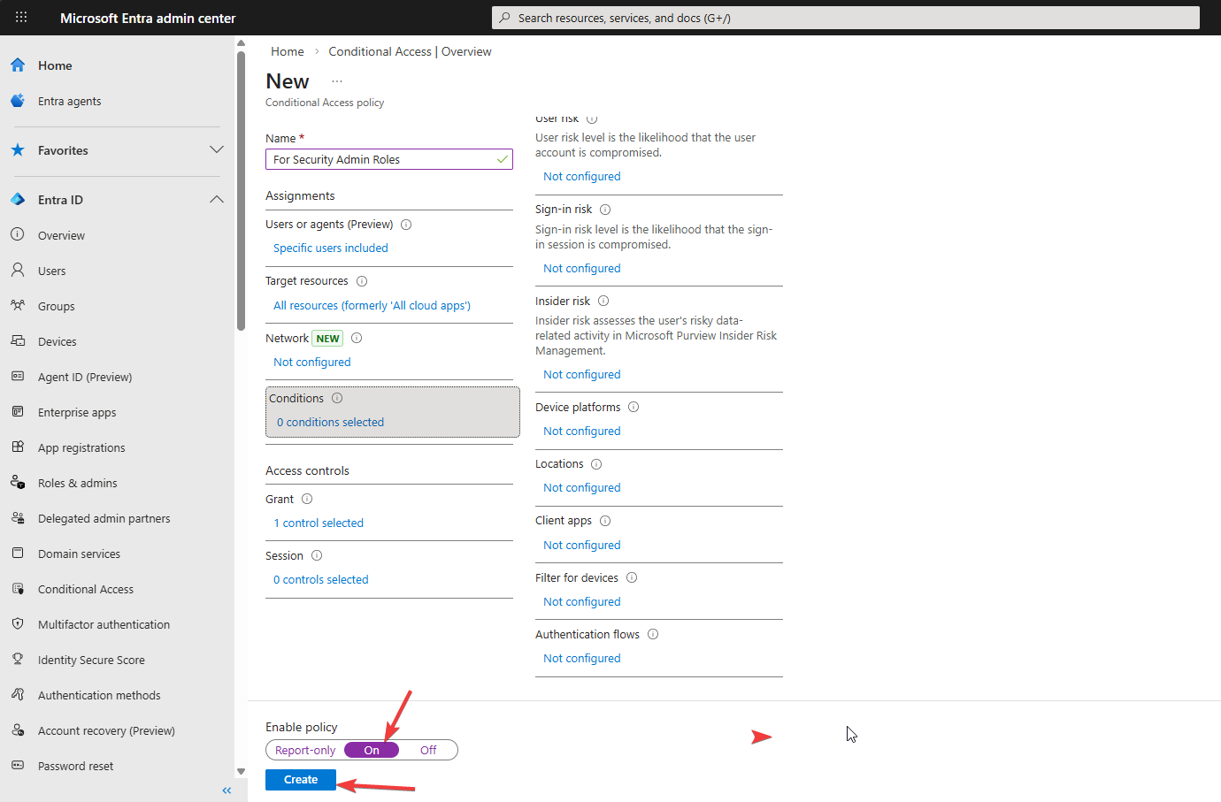This screenshot has height=802, width=1221.
Task: Click info icon next to Sign-in risk
Action: coord(605,210)
